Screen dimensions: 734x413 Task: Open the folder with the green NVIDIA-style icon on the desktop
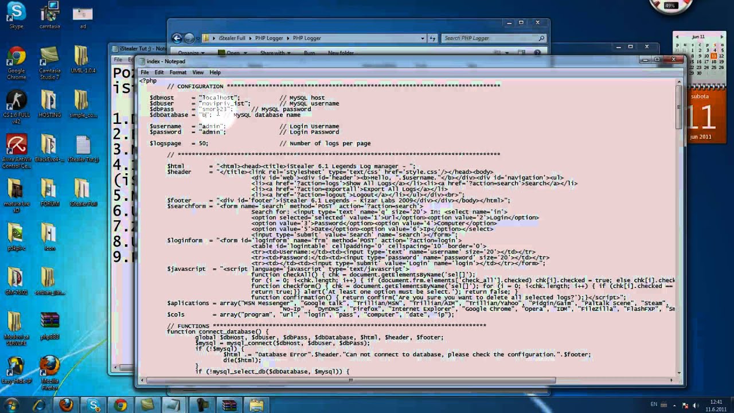coord(16,237)
